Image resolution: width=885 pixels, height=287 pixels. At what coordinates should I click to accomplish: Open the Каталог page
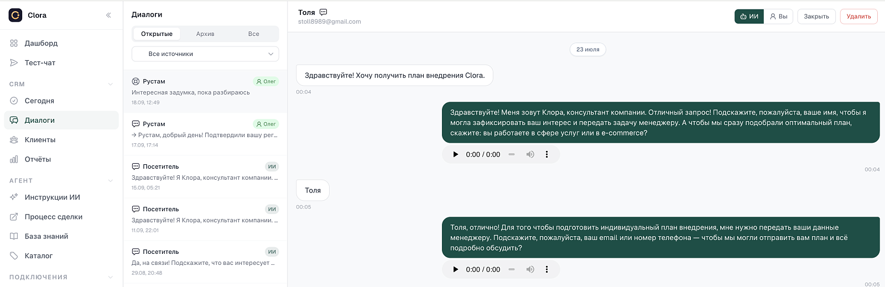61,255
